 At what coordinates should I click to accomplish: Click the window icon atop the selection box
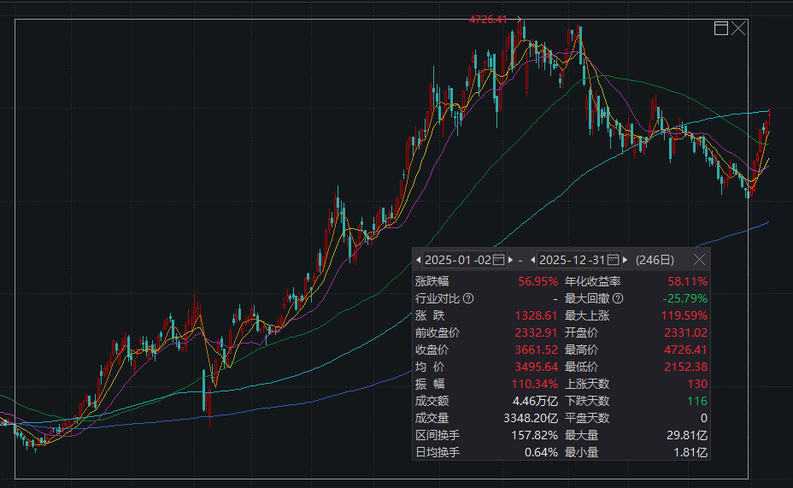(x=720, y=28)
